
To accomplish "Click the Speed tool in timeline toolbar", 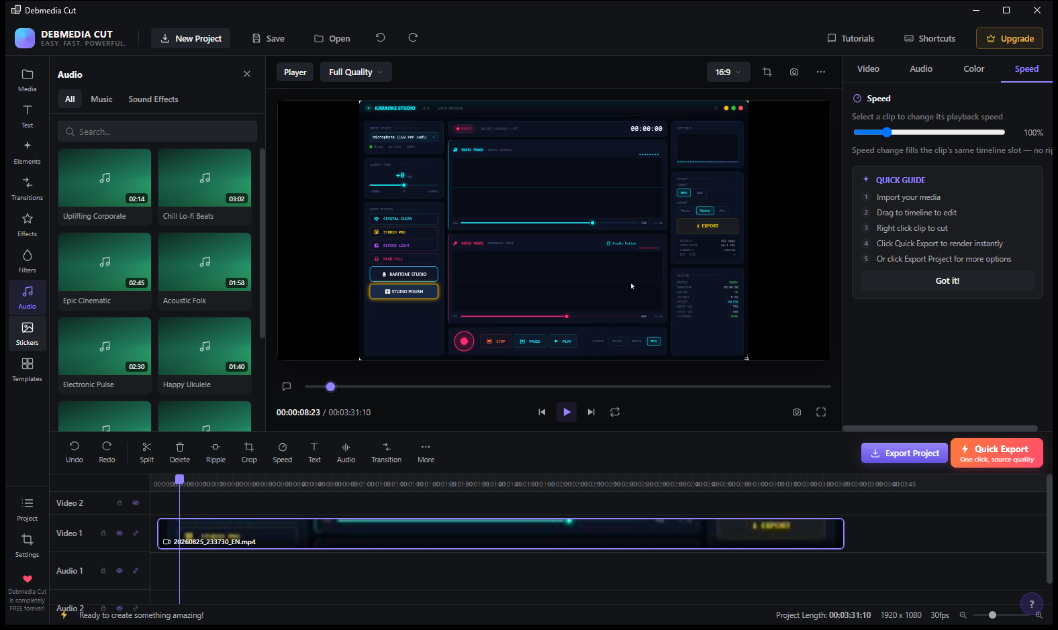I will [283, 452].
